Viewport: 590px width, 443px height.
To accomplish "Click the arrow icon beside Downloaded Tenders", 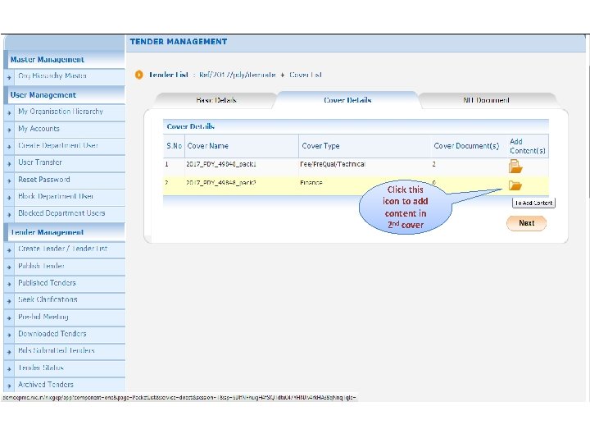I will 9,335.
